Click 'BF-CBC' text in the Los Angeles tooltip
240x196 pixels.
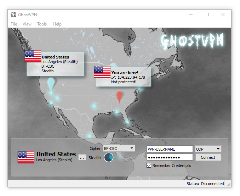pos(48,66)
